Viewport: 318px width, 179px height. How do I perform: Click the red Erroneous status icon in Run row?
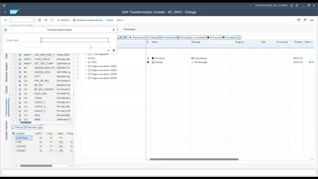[153, 58]
